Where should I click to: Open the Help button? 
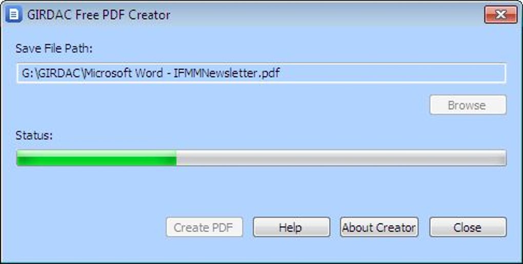point(291,227)
